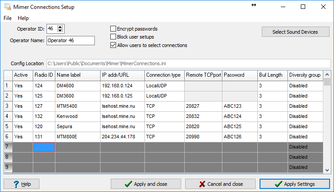Image resolution: width=334 pixels, height=192 pixels.
Task: Click password ABC124 cell
Action: [240, 117]
